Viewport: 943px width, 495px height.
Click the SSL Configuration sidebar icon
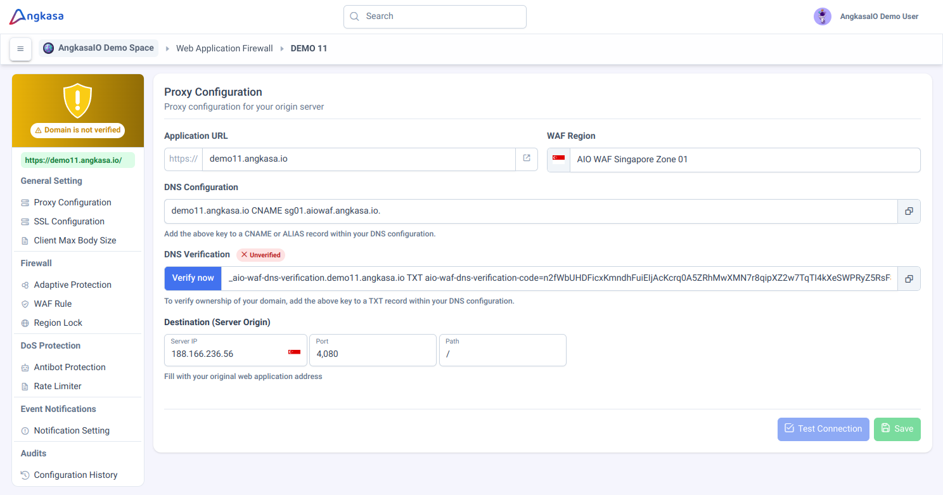pyautogui.click(x=25, y=222)
